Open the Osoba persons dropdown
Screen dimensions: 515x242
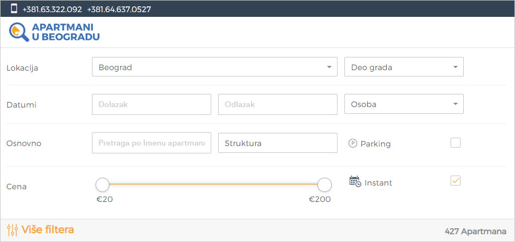pos(404,104)
